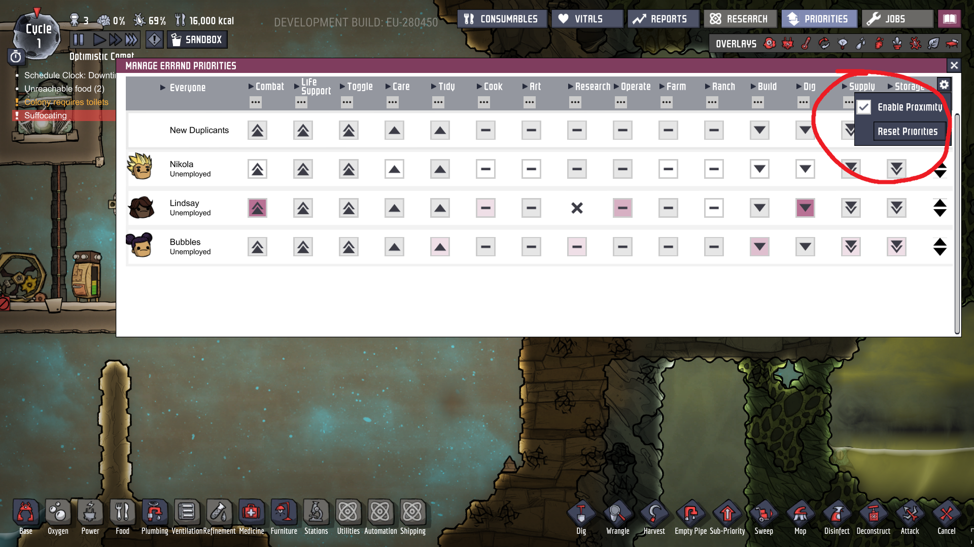Select the Deconstruct tool
The width and height of the screenshot is (974, 547).
pos(874,513)
